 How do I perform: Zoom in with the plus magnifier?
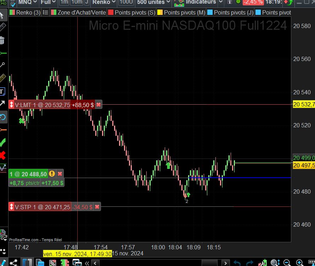(x=299, y=263)
